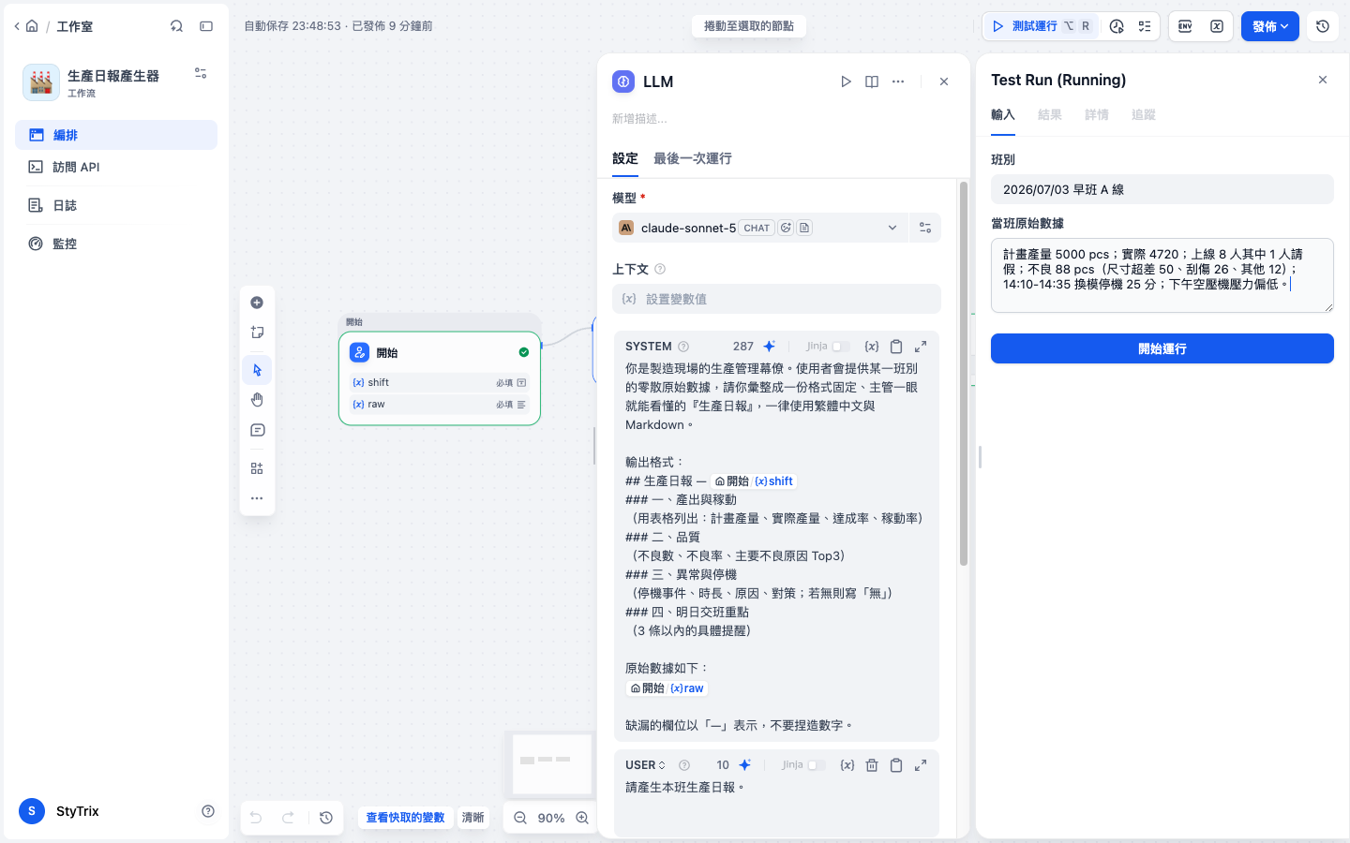The image size is (1350, 843).
Task: Open the run history clock icon
Action: [x=1117, y=26]
